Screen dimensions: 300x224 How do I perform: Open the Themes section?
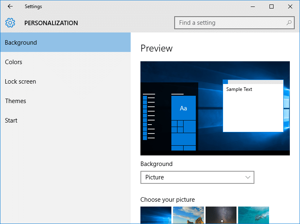click(66, 101)
